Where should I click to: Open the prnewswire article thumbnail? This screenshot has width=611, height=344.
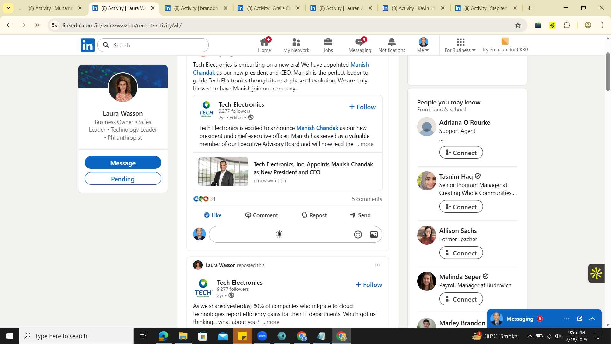point(223,172)
